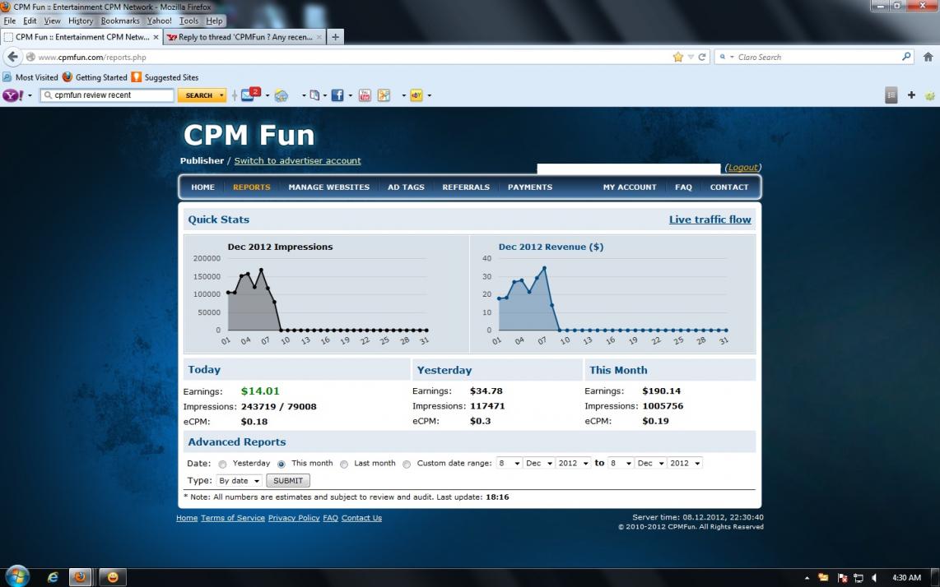The height and width of the screenshot is (587, 940).
Task: Click the Contact Us footer link
Action: [361, 517]
